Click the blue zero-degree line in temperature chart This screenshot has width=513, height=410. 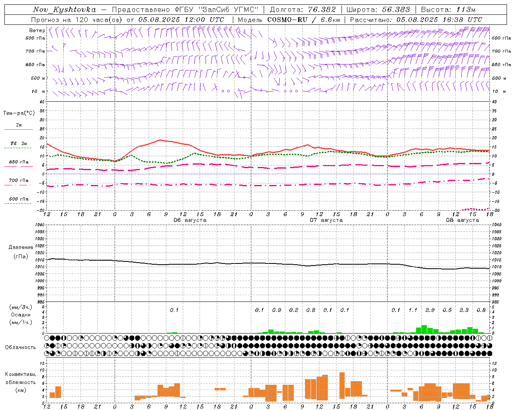(269, 174)
